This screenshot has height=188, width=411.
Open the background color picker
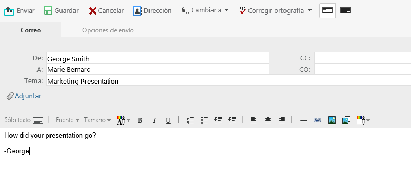363,120
